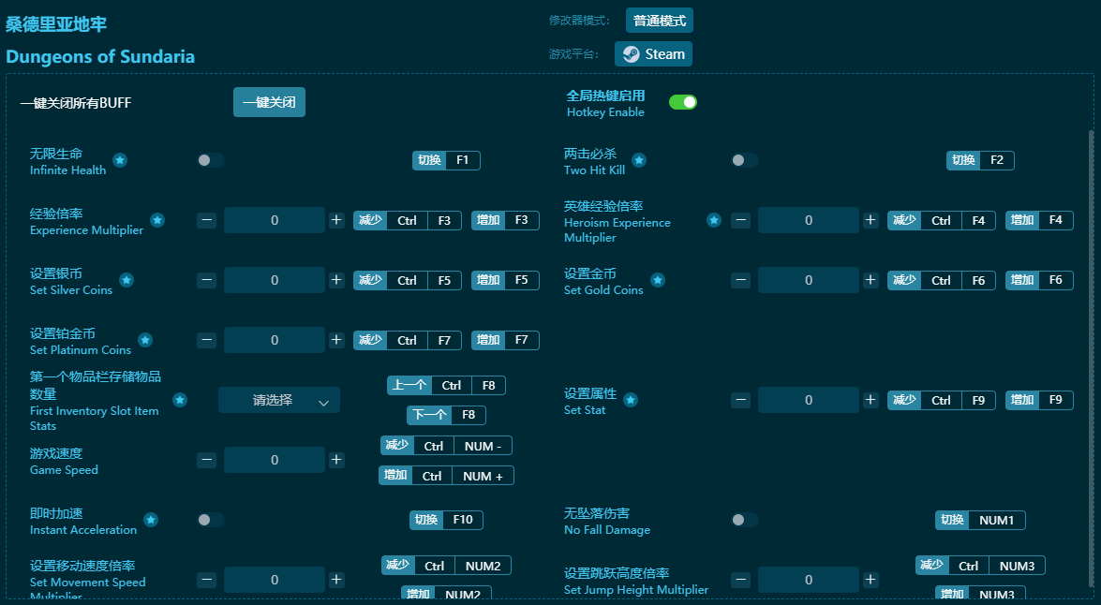The image size is (1101, 605).
Task: Click minus for Set Stat value
Action: 741,400
